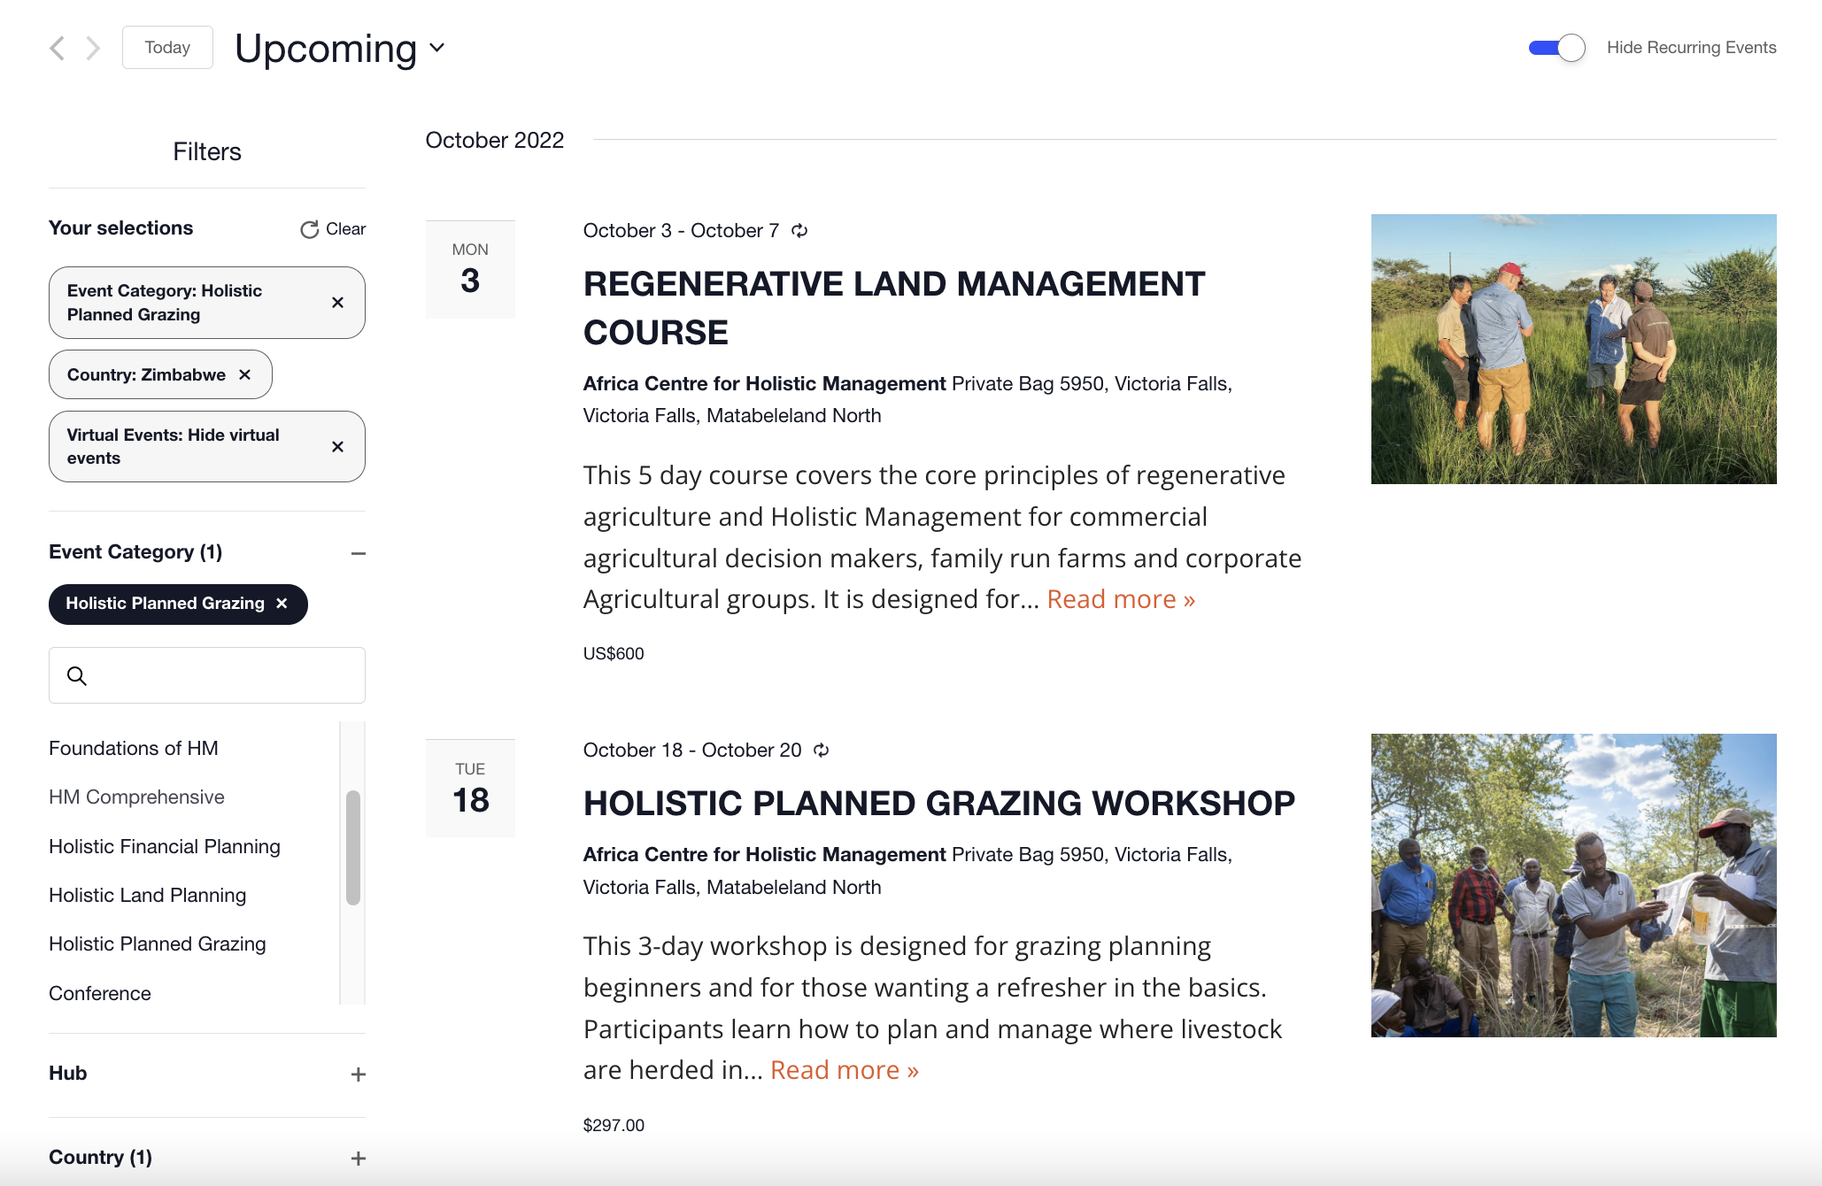
Task: Toggle Hide Recurring Events switch
Action: point(1556,48)
